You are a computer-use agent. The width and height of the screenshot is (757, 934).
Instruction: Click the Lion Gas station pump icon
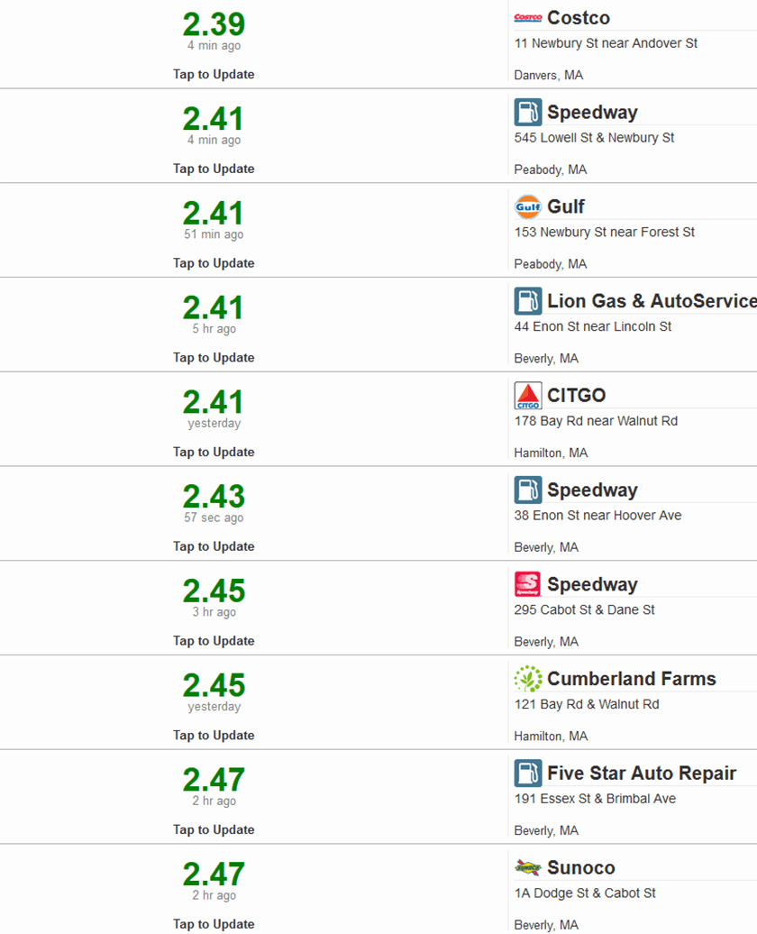point(527,301)
